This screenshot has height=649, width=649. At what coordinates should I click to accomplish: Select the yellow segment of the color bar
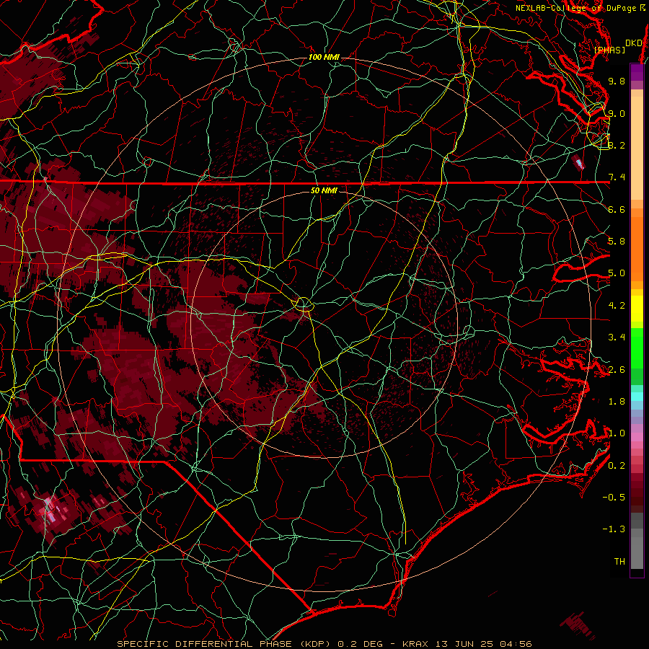point(637,309)
